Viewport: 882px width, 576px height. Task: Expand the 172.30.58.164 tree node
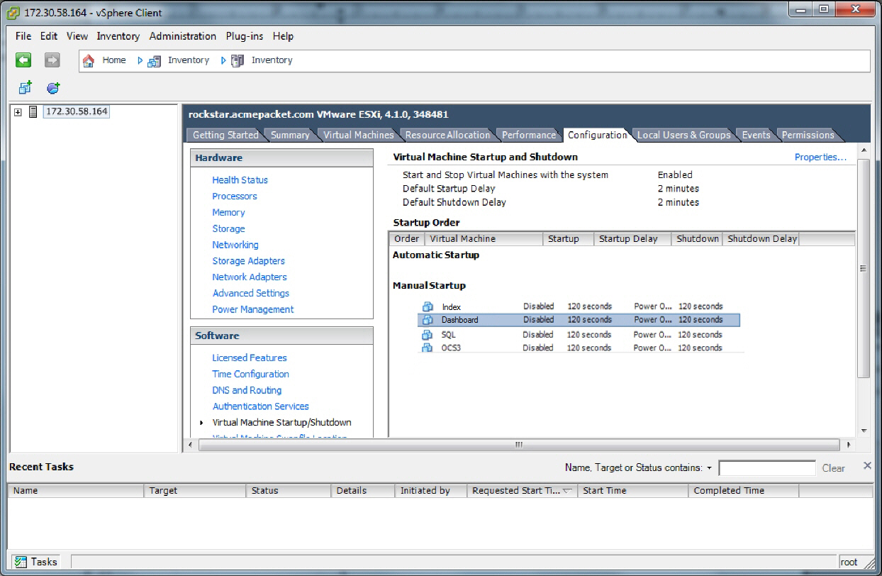tap(18, 112)
